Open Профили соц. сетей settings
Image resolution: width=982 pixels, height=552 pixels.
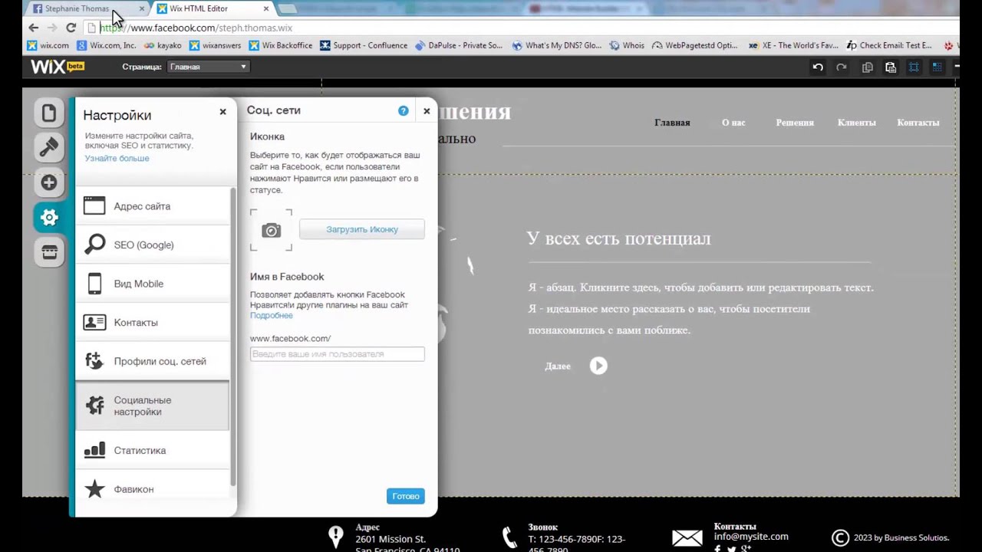pyautogui.click(x=153, y=361)
